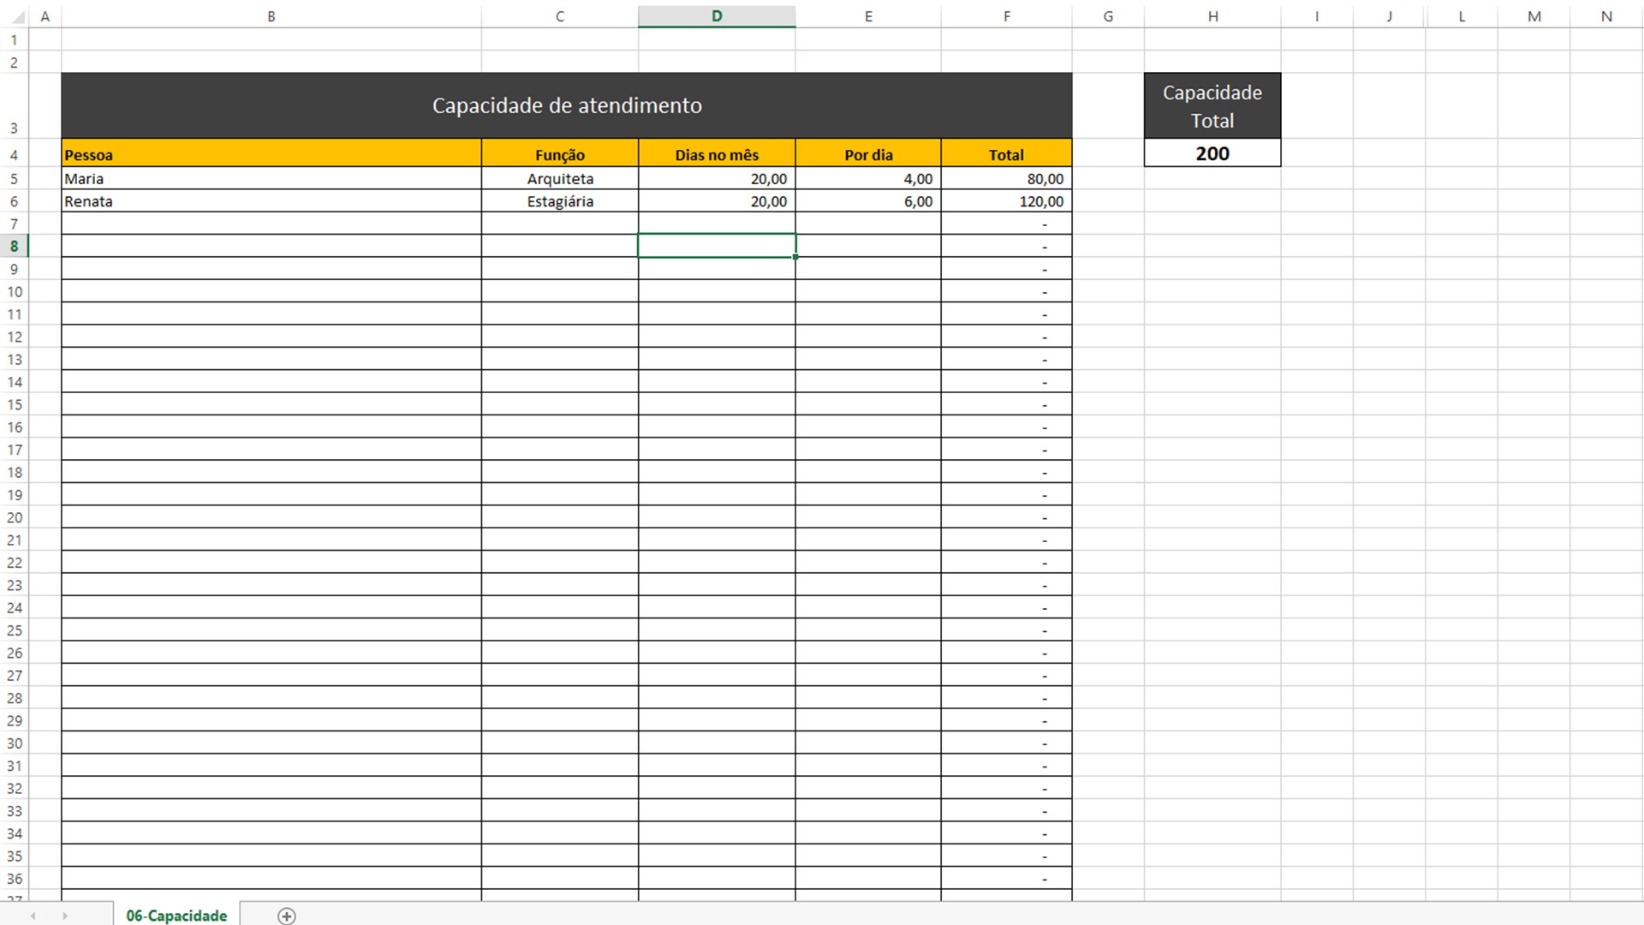Select column G header
1644x925 pixels.
coord(1108,16)
